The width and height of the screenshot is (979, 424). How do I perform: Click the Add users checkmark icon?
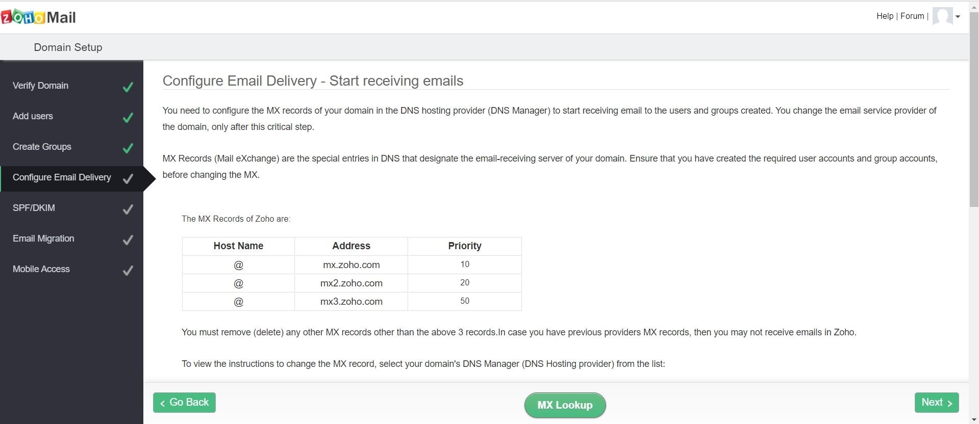point(128,117)
